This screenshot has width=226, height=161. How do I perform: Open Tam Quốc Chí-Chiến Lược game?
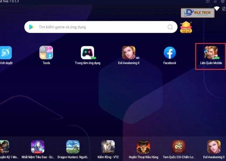pos(179,147)
